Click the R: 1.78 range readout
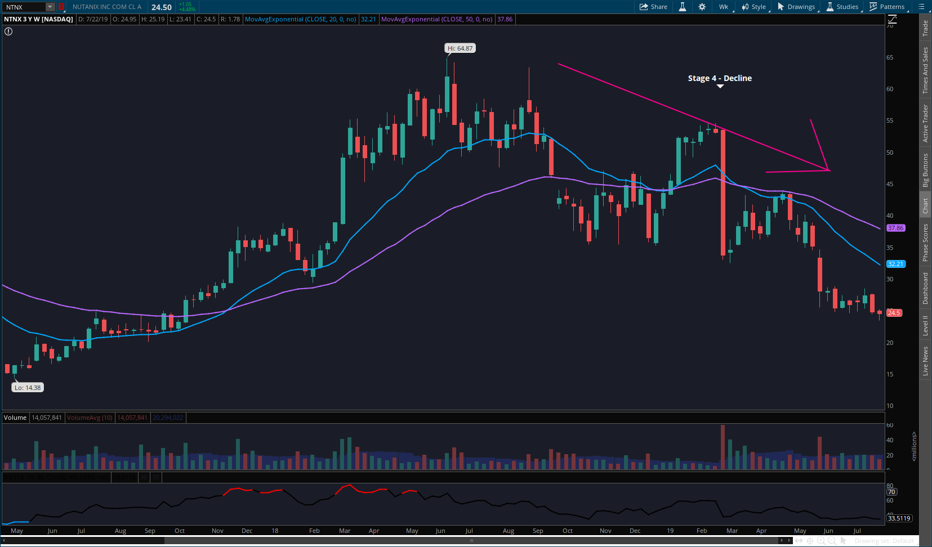The height and width of the screenshot is (547, 932). click(x=230, y=19)
